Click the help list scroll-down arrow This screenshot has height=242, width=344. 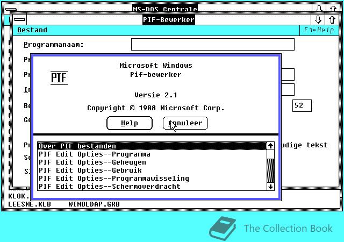(x=270, y=187)
